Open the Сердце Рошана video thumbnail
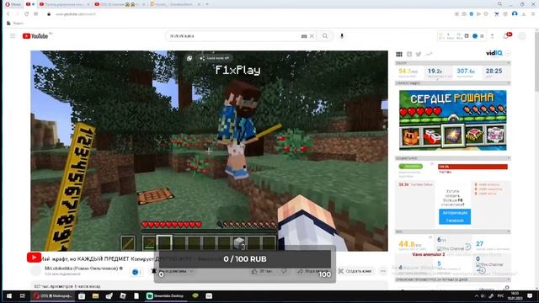The image size is (539, 303). click(453, 120)
